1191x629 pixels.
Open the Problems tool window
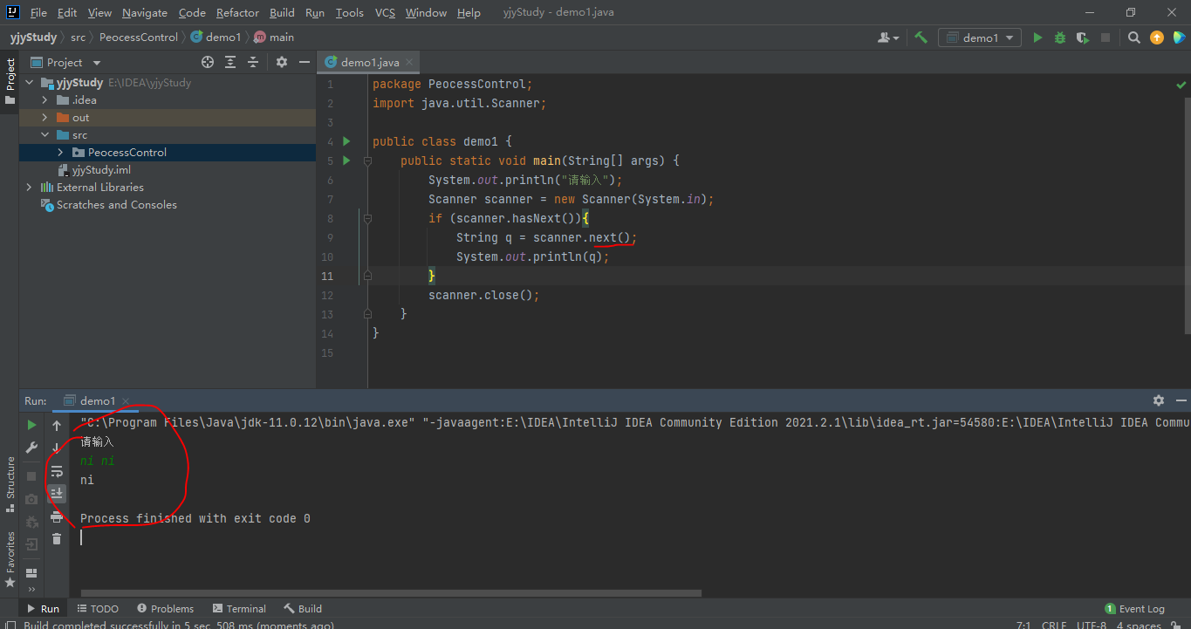(x=165, y=608)
